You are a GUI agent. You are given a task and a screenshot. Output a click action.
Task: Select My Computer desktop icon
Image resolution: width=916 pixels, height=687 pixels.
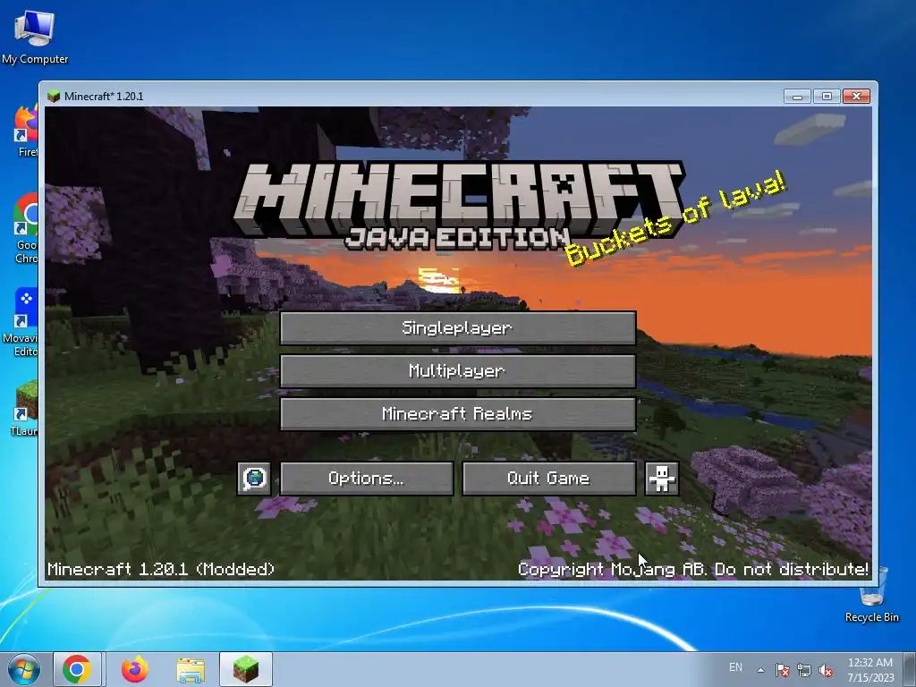[x=35, y=38]
